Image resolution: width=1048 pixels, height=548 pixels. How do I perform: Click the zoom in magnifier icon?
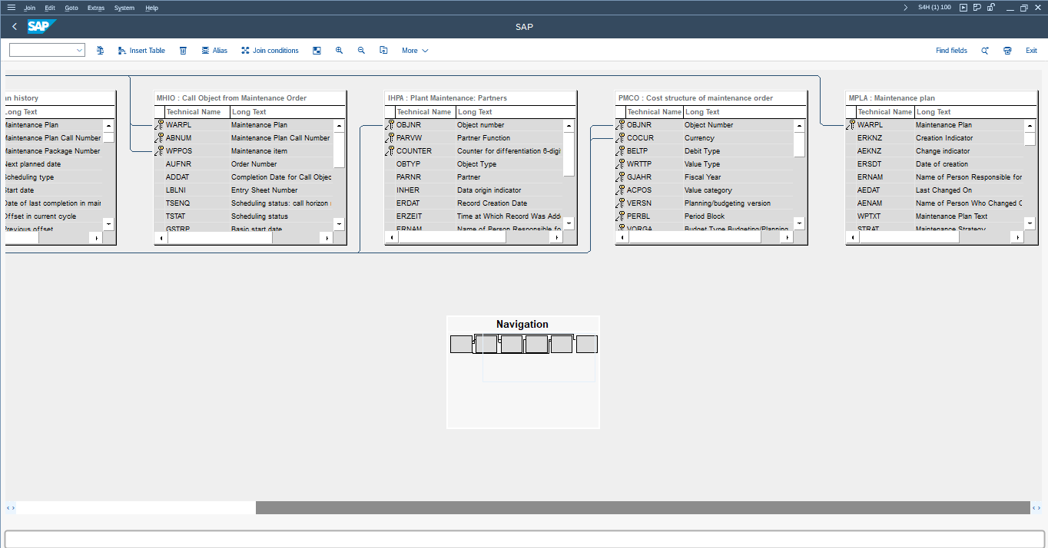(x=339, y=51)
